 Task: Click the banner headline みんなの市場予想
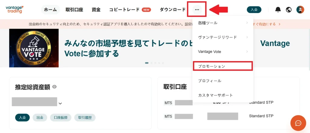pyautogui.click(x=129, y=48)
